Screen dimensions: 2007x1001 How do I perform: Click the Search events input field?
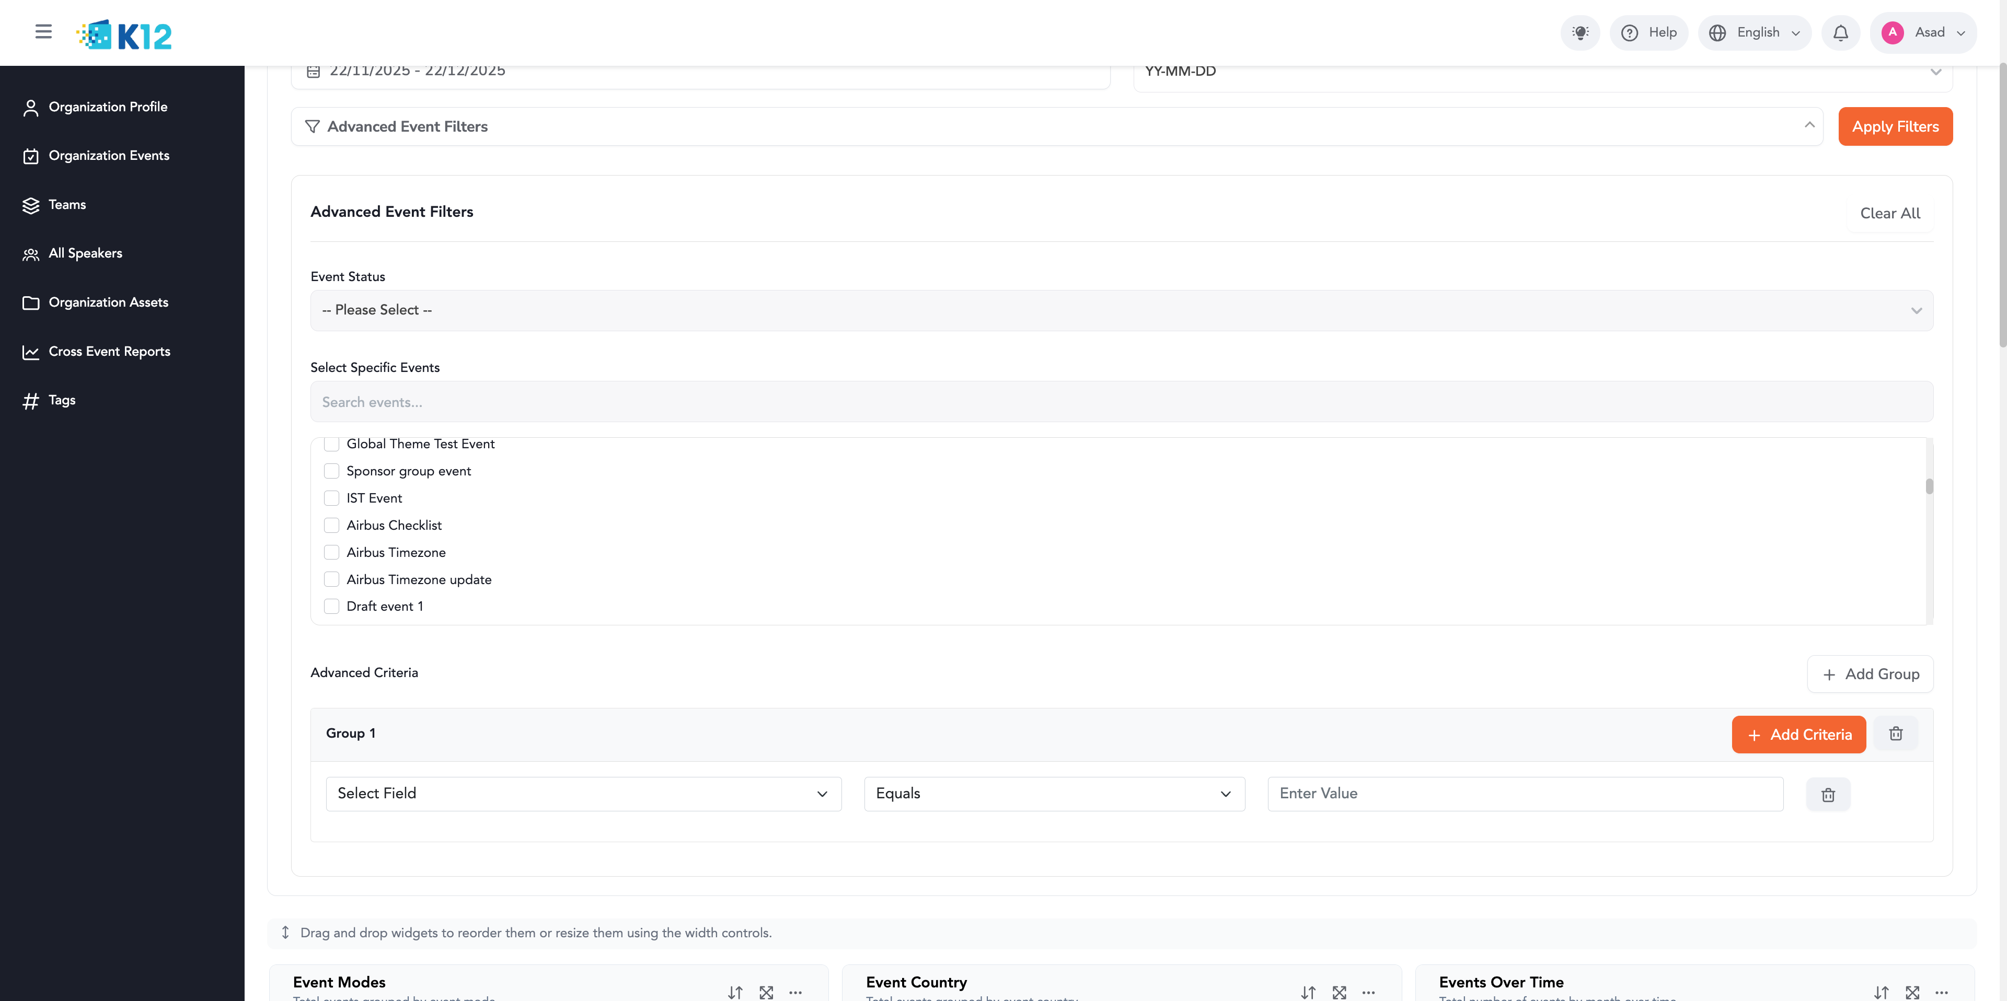tap(1121, 402)
